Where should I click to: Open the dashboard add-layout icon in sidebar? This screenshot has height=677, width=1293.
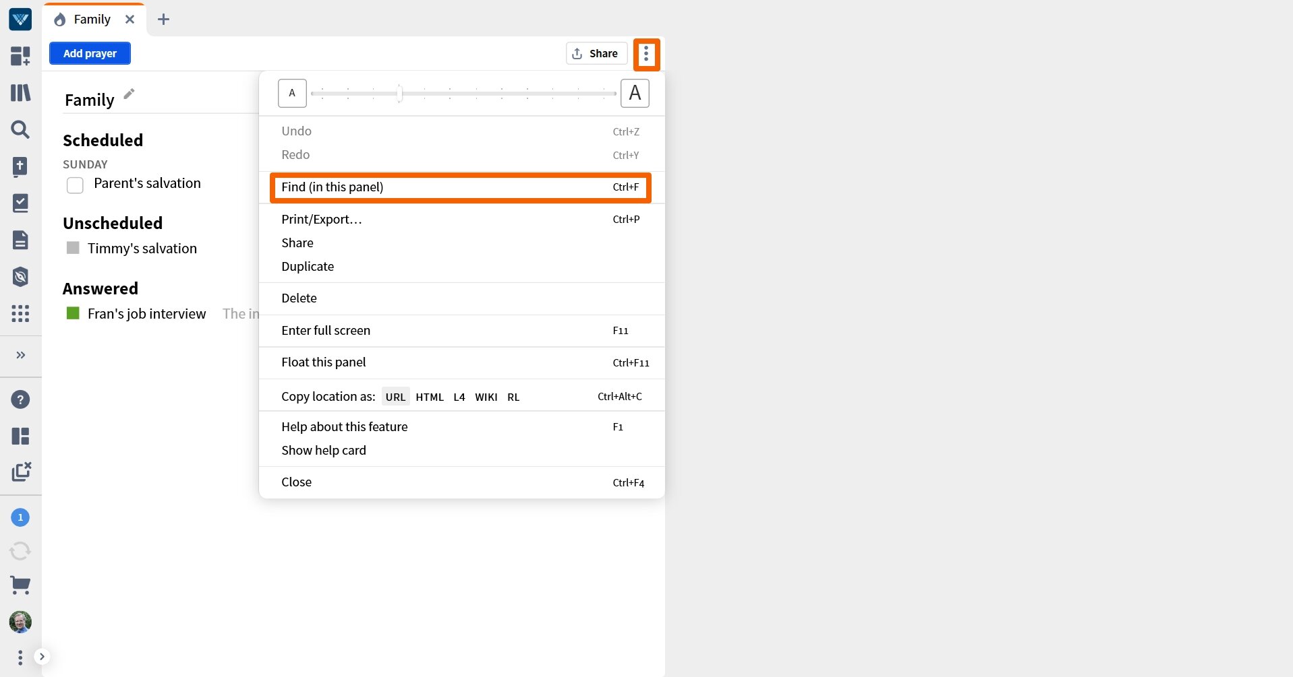tap(20, 56)
